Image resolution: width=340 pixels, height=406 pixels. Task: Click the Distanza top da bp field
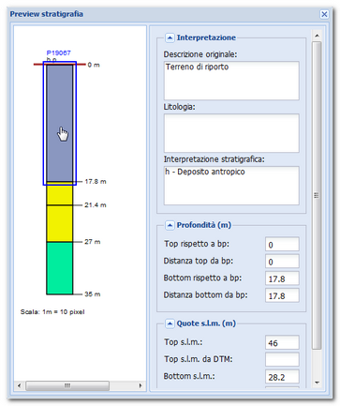(x=282, y=261)
